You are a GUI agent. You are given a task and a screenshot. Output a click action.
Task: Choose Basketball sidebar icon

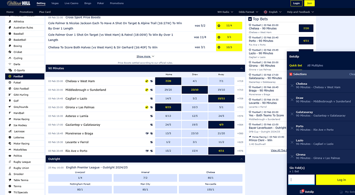point(10,40)
